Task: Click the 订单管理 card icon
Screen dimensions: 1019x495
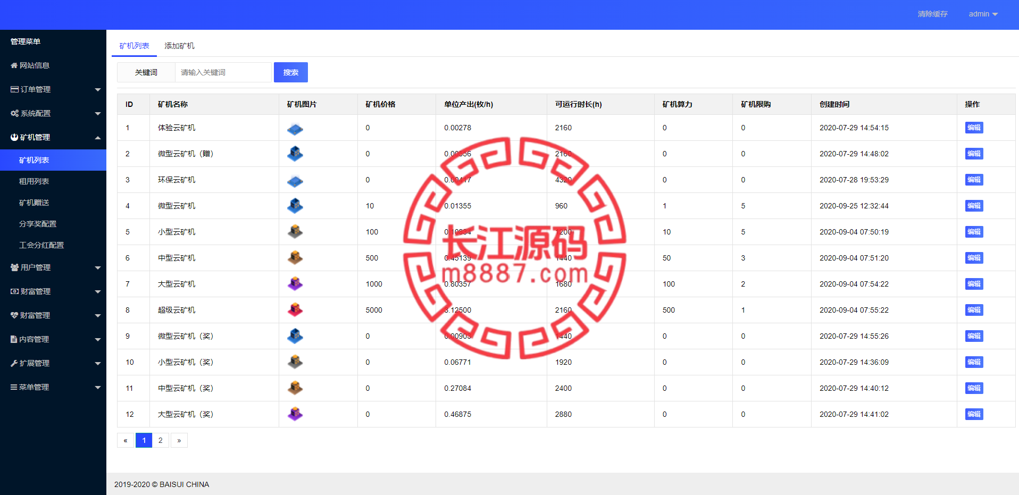Action: coord(15,89)
